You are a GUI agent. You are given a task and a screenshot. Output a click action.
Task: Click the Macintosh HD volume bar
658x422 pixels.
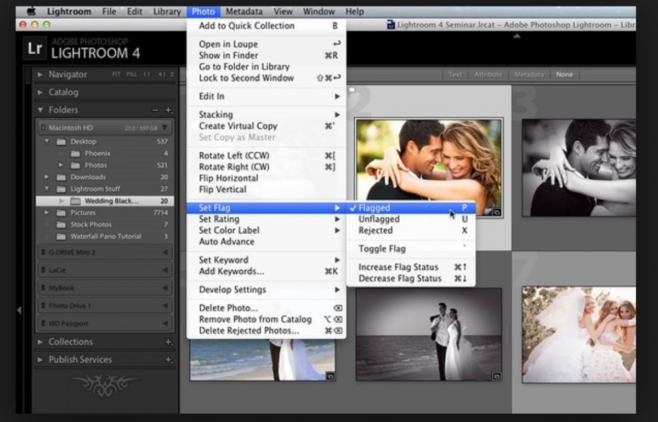[x=105, y=128]
